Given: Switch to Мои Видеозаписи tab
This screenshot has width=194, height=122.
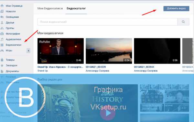Looking at the screenshot, I should [50, 8].
